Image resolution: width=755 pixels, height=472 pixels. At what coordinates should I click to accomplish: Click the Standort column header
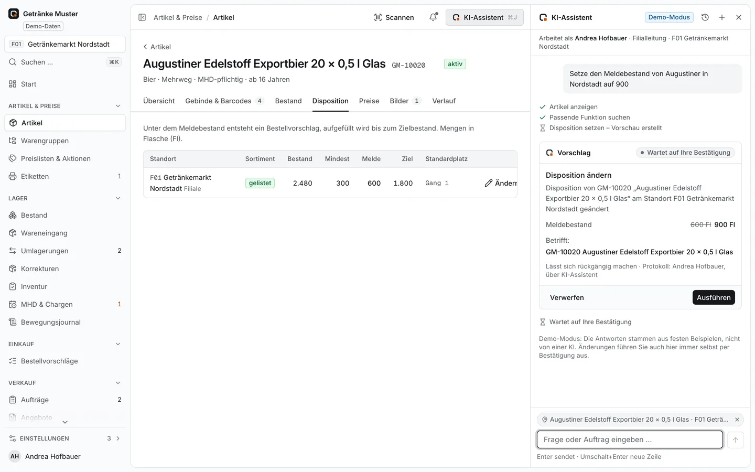pos(163,159)
